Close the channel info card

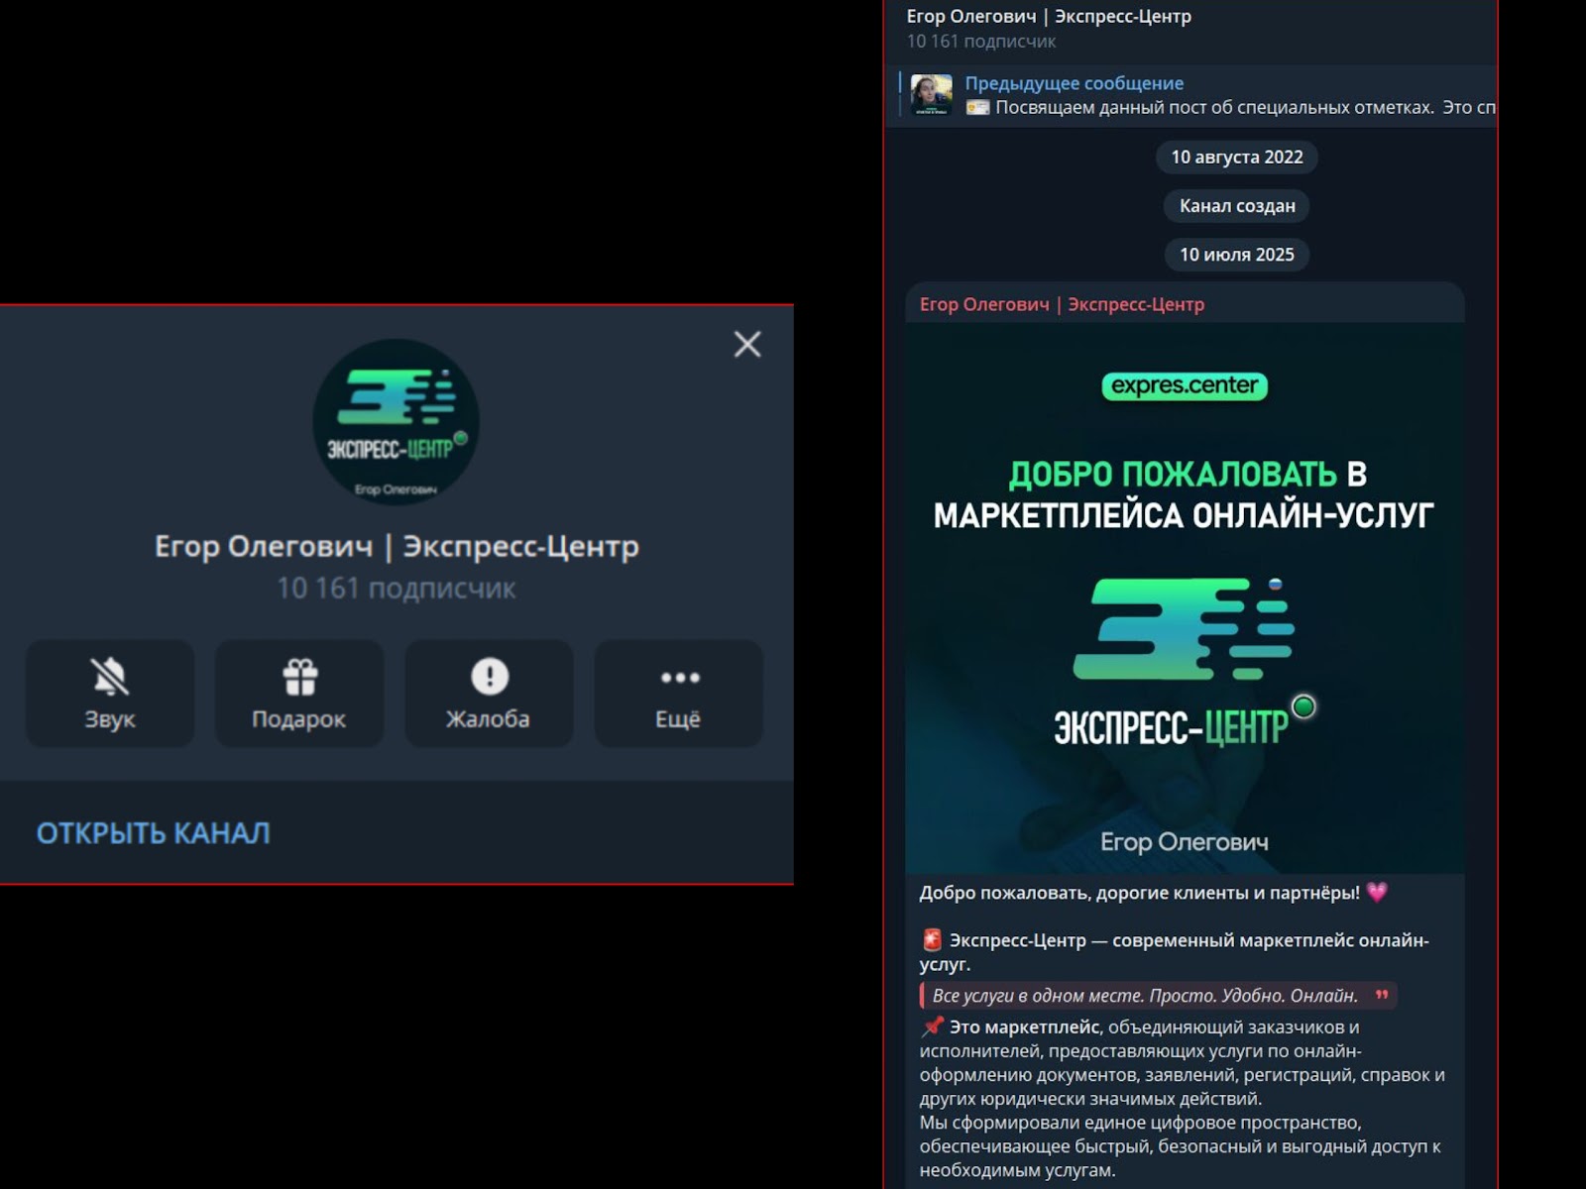[x=747, y=344]
